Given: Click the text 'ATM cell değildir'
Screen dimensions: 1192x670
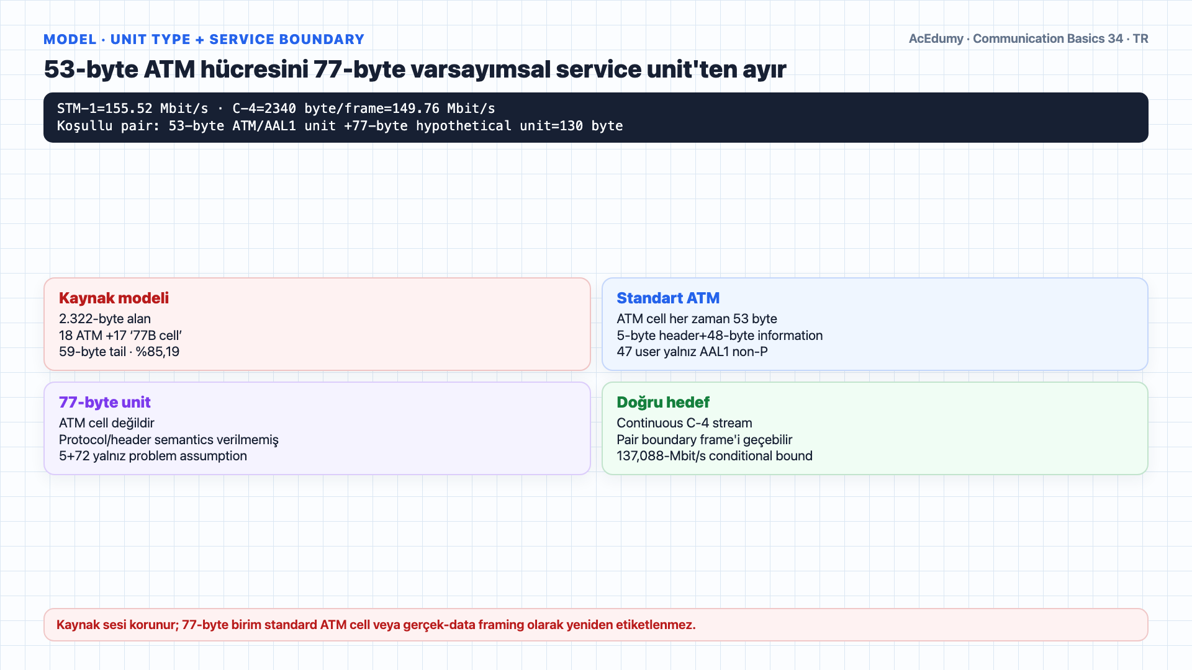Looking at the screenshot, I should click(x=106, y=423).
